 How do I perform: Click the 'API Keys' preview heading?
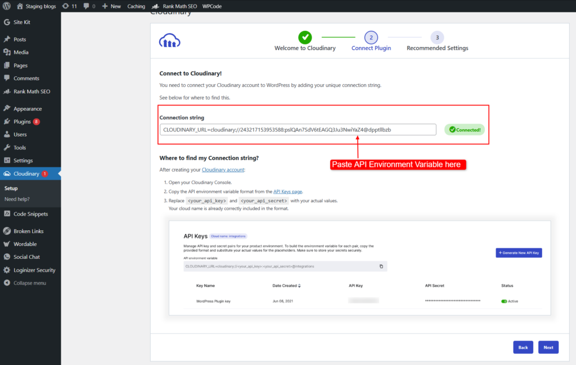click(195, 236)
